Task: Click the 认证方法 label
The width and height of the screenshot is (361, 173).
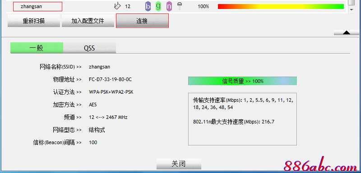Action: click(x=67, y=92)
